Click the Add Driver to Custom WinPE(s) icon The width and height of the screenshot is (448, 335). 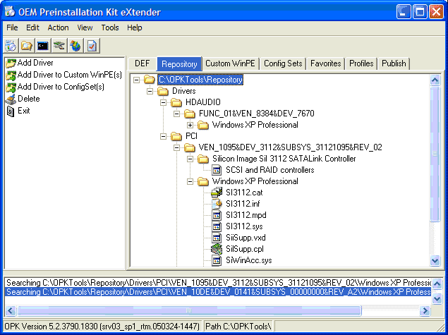click(11, 75)
